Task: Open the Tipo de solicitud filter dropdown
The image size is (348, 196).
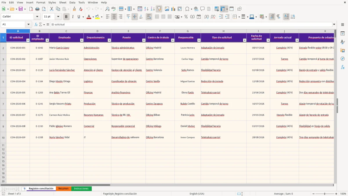Action: [x=245, y=40]
